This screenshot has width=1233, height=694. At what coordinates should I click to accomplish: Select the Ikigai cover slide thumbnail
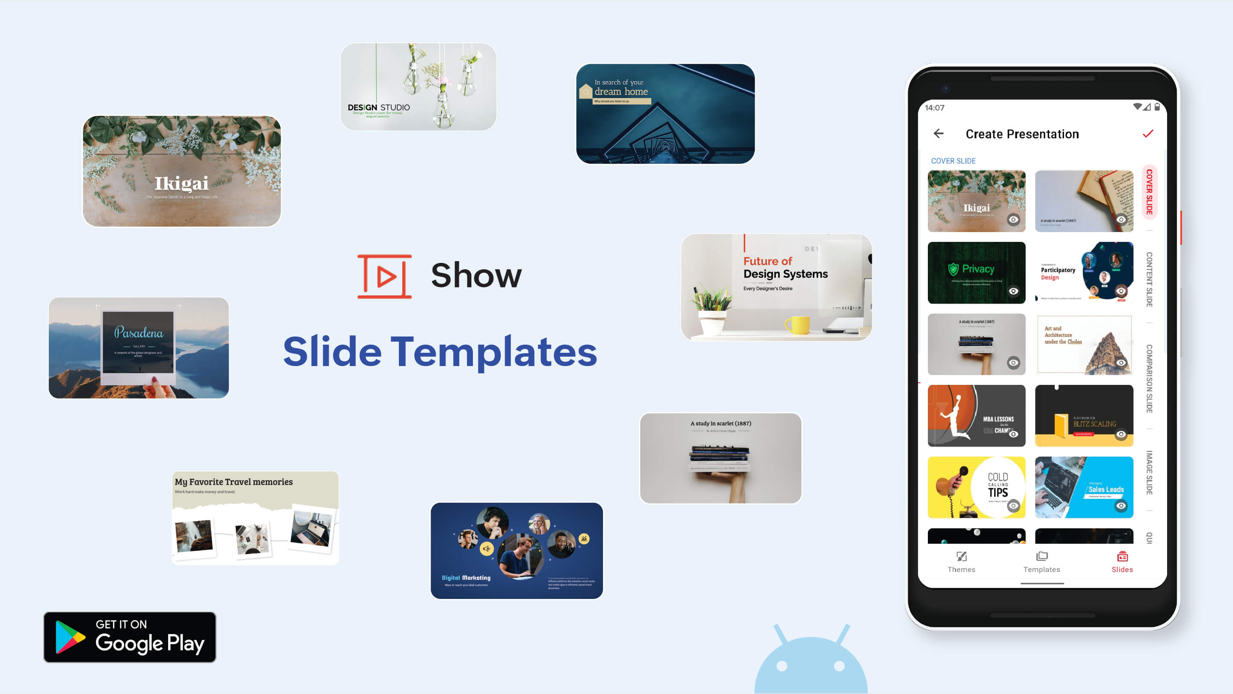976,201
